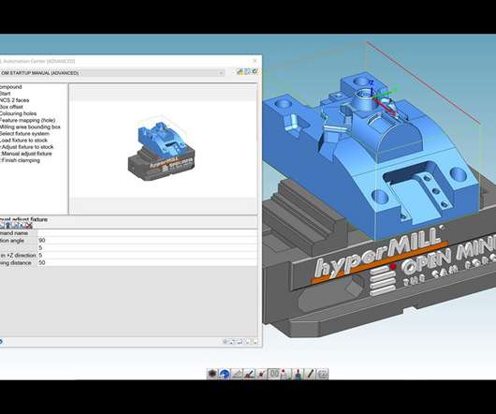Click the blue-green figure icon in bottom toolbar
This screenshot has height=414, width=496.
click(x=299, y=374)
